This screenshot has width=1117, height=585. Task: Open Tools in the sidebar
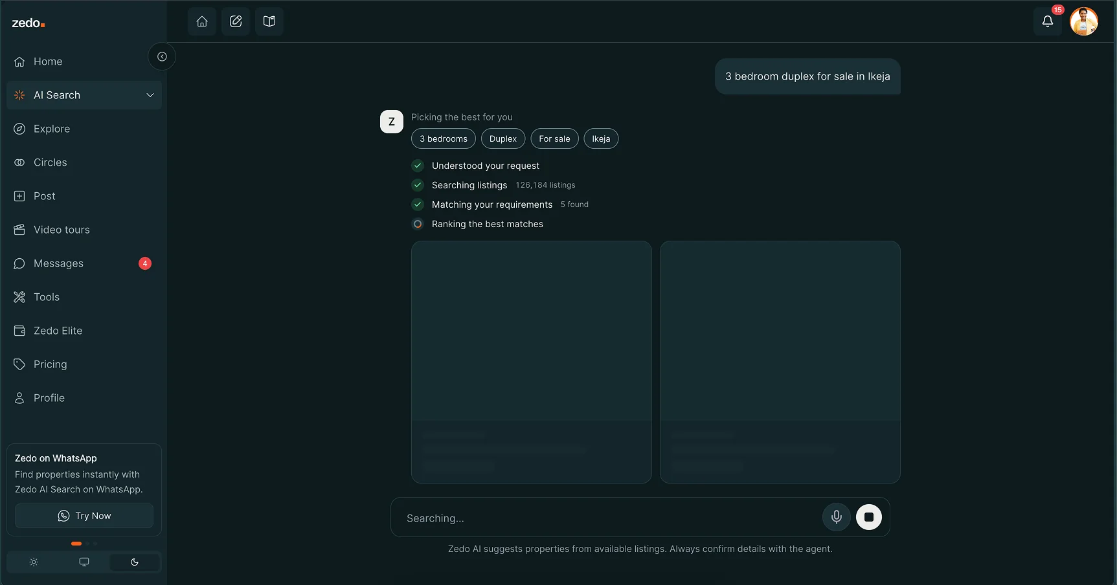pyautogui.click(x=84, y=297)
